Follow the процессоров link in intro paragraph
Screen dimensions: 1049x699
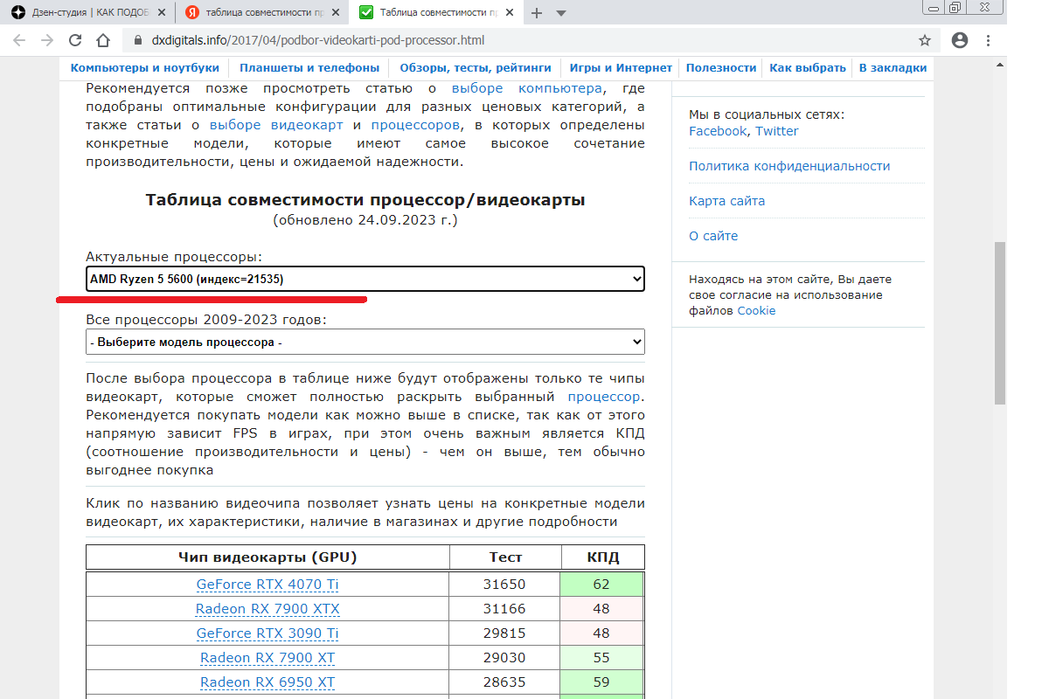coord(415,125)
